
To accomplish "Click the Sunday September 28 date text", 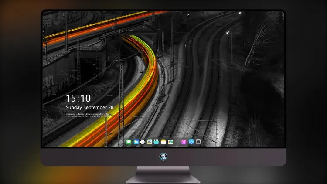I will pyautogui.click(x=89, y=107).
